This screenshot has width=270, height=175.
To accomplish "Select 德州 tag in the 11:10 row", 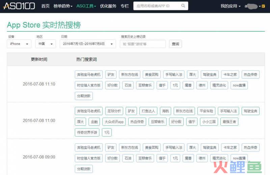I will pos(202,85).
